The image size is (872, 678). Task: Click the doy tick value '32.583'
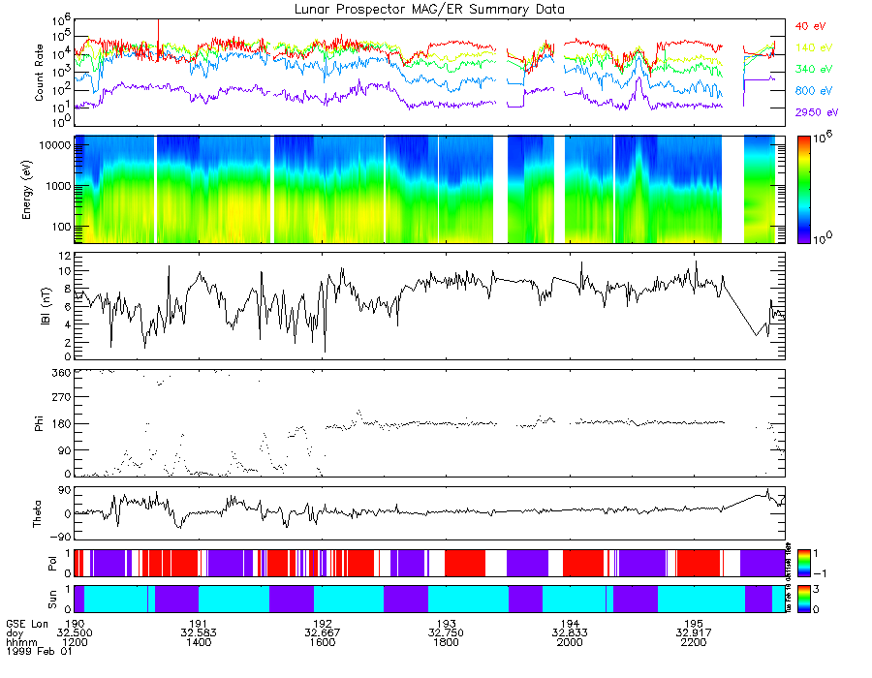click(199, 633)
